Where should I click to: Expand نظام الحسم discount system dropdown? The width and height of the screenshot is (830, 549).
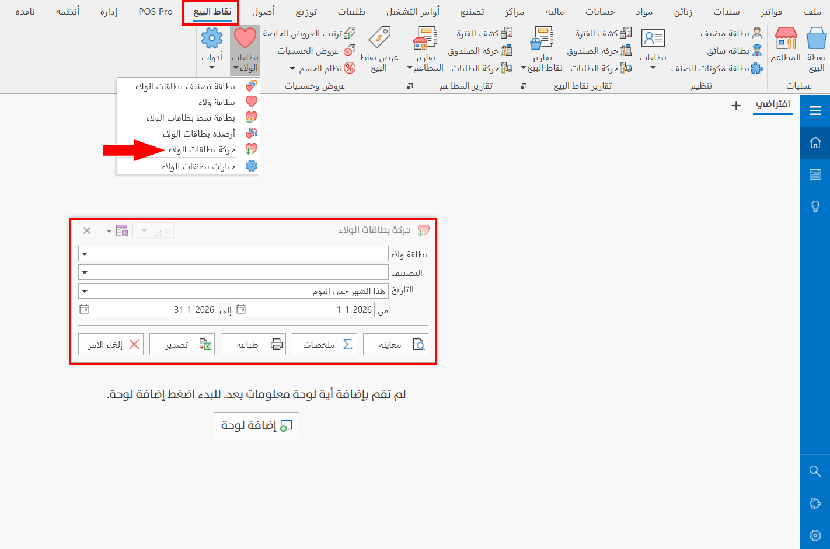(x=323, y=68)
